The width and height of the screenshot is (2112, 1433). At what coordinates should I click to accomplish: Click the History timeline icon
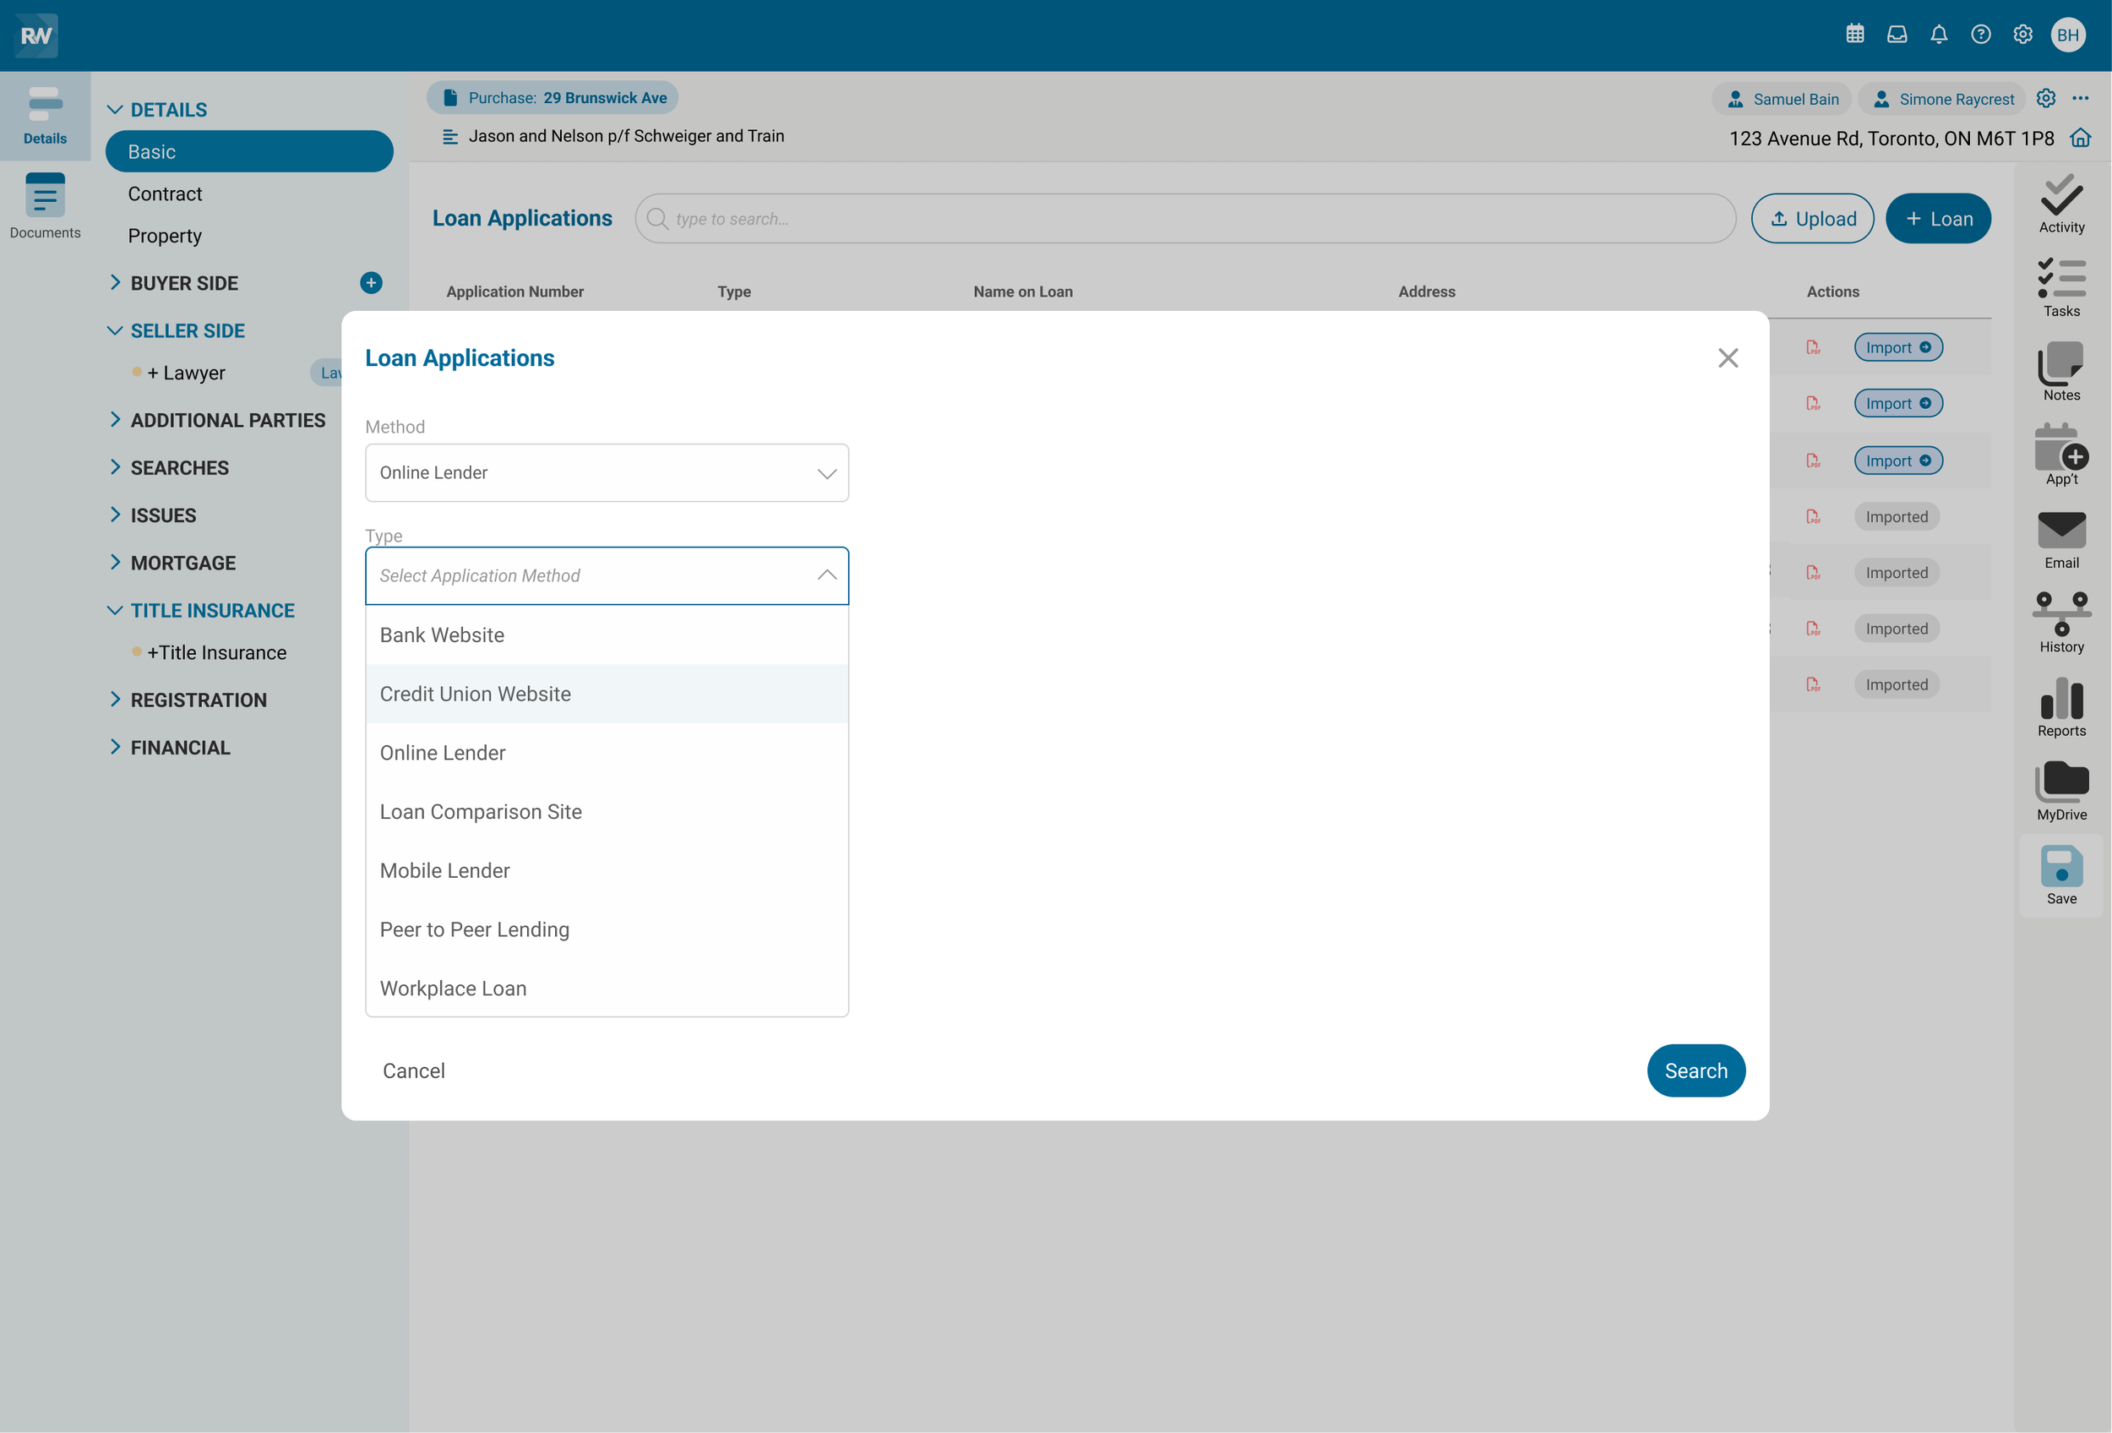(x=2060, y=623)
